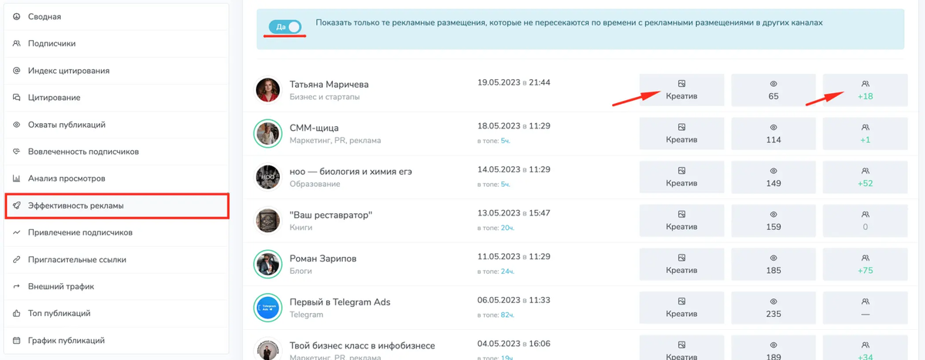Viewport: 925px width, 360px height.
Task: Open channel Твой бизнес класс в инфобизнесе
Action: tap(362, 345)
